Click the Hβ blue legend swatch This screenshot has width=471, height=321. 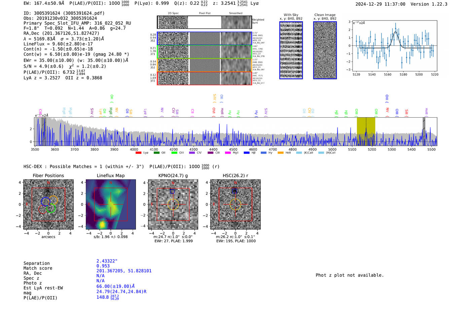[247, 153]
